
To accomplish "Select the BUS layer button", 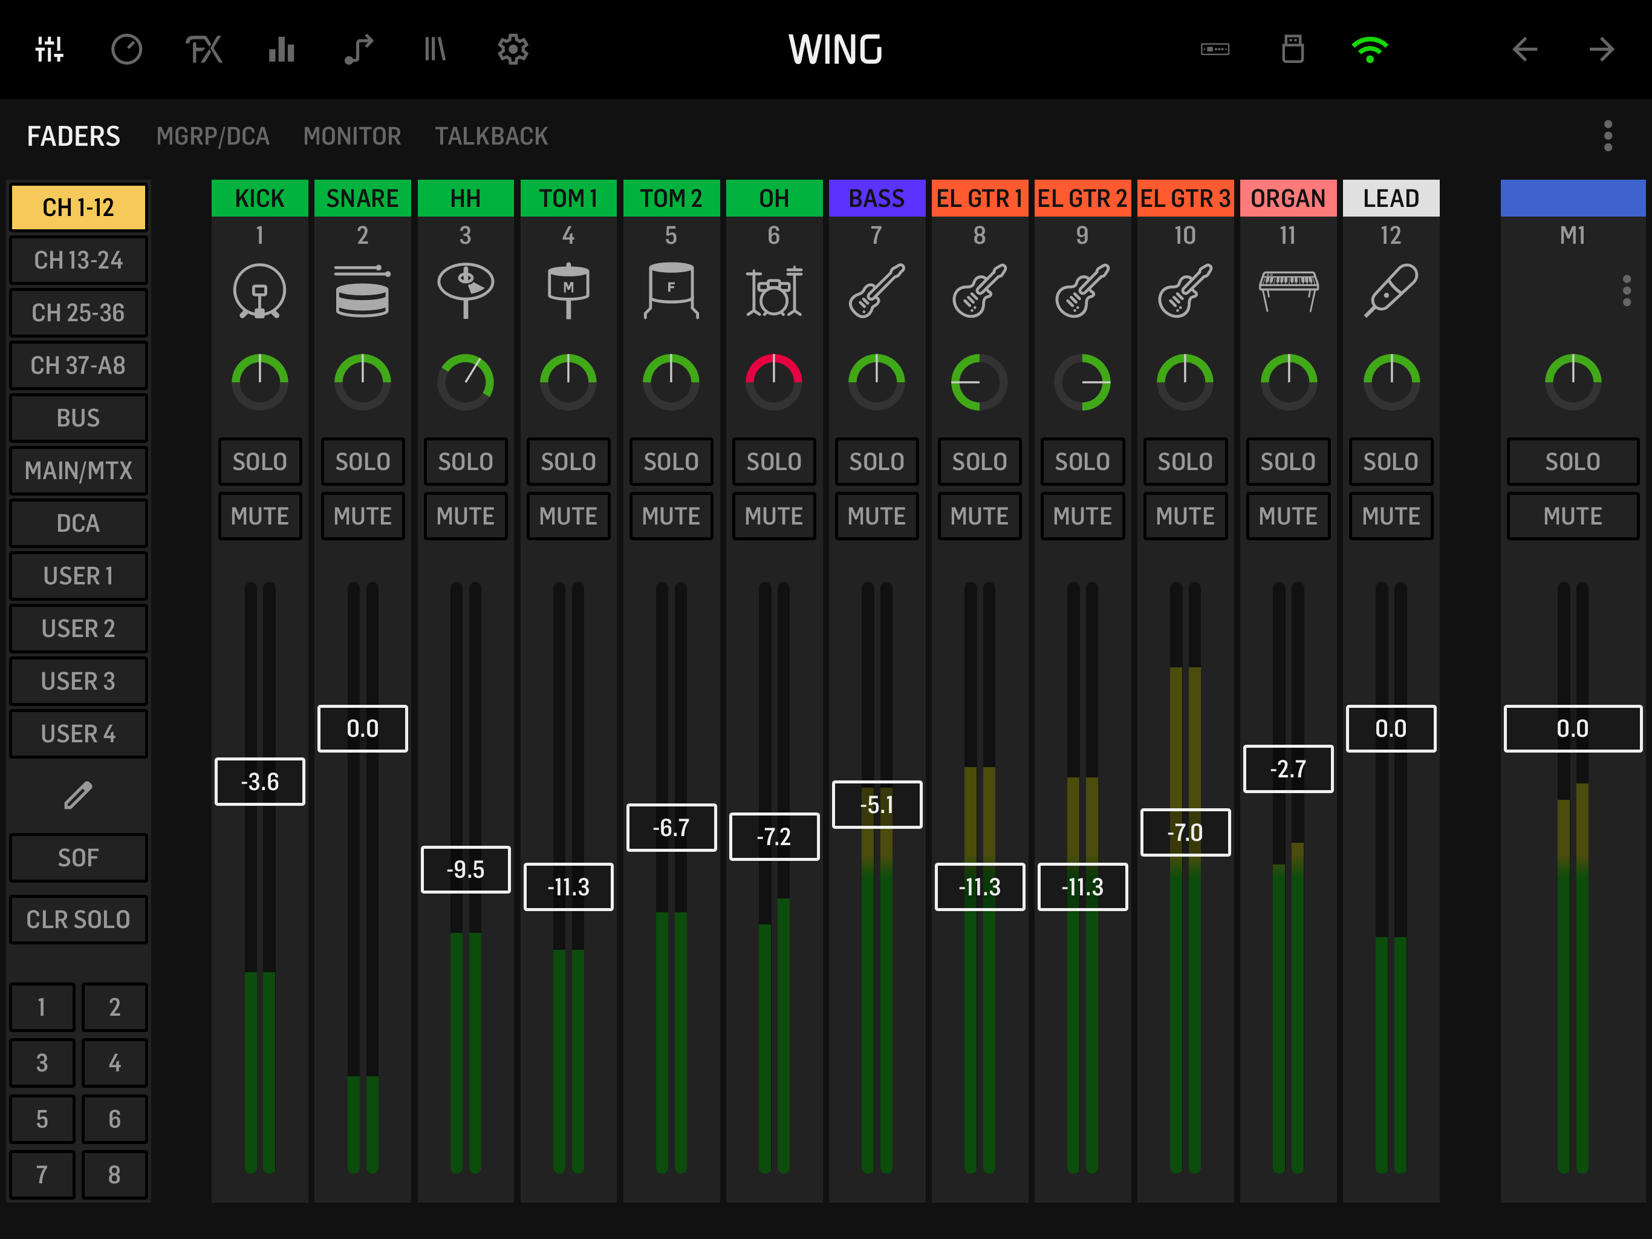I will [79, 417].
